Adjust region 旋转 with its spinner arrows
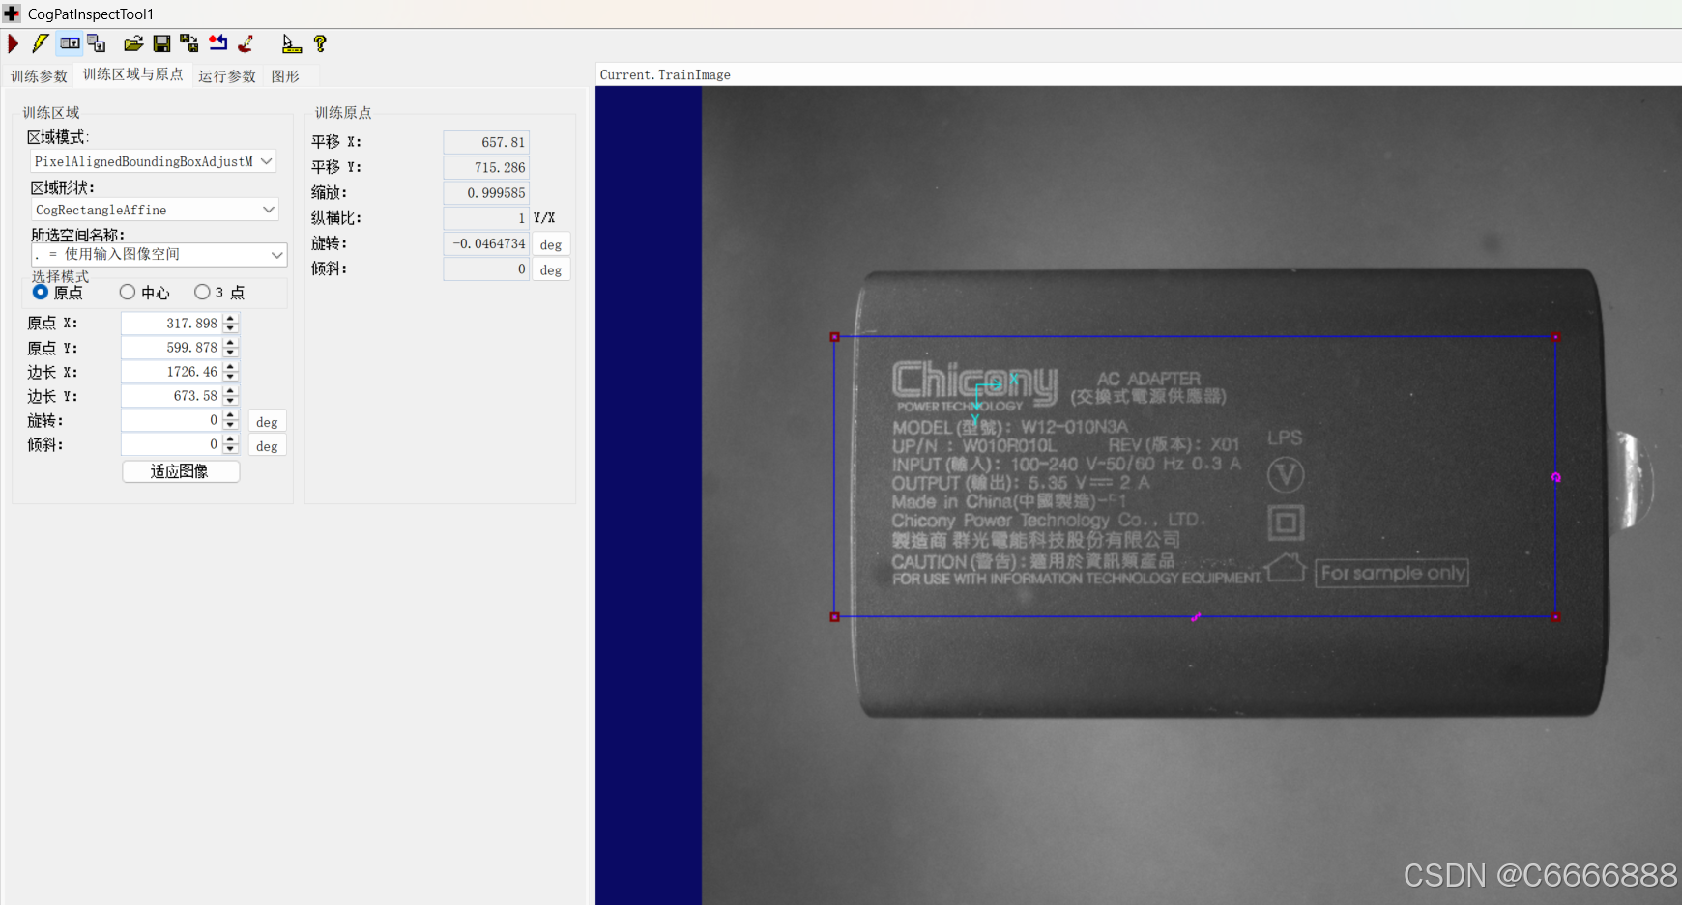The width and height of the screenshot is (1682, 905). click(x=231, y=420)
